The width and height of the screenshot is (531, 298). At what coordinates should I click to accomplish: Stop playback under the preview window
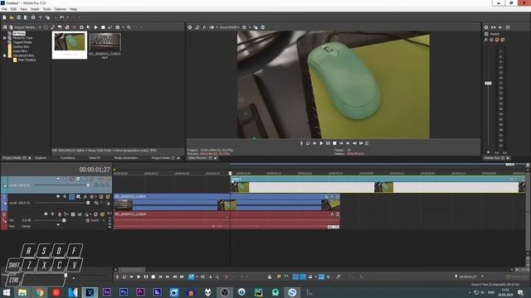tap(334, 143)
